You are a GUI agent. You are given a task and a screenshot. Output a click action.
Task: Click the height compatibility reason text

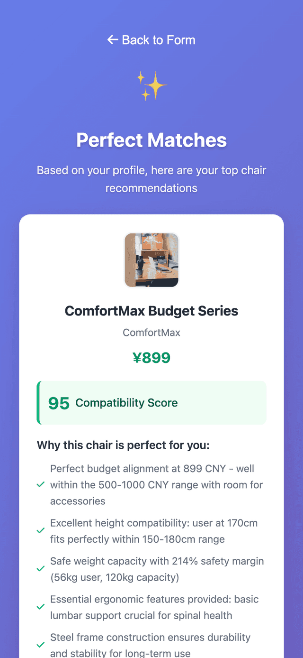[x=154, y=531]
